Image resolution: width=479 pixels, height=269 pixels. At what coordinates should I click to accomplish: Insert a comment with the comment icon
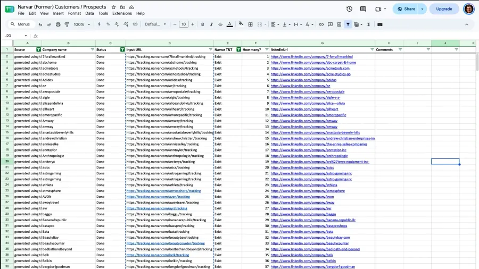330,24
